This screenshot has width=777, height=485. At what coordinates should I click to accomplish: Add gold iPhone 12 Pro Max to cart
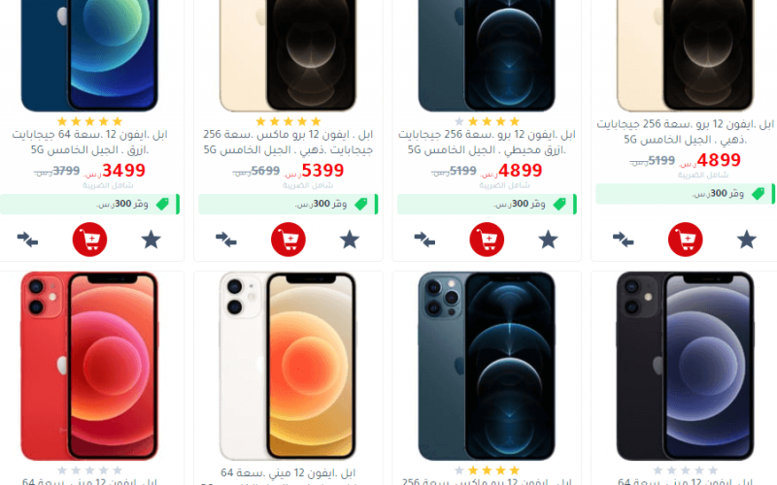click(x=288, y=240)
